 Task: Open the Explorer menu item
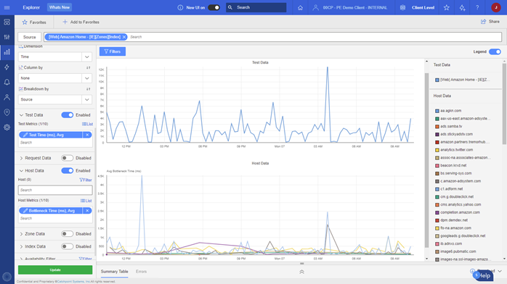tap(31, 7)
